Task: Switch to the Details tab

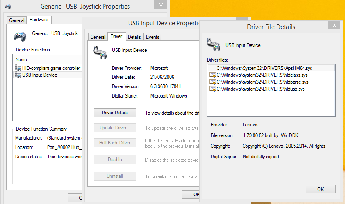Action: [x=134, y=37]
